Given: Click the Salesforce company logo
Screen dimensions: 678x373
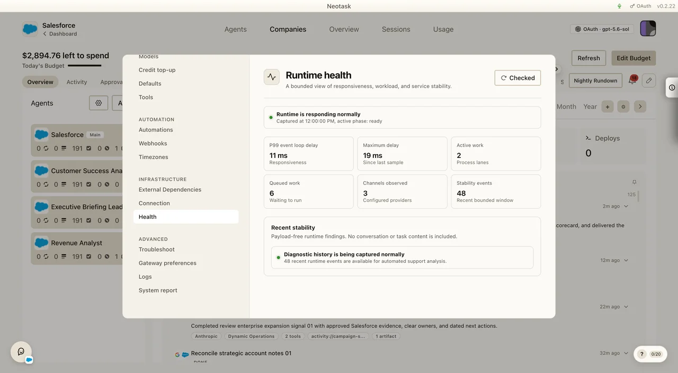Looking at the screenshot, I should pyautogui.click(x=30, y=29).
